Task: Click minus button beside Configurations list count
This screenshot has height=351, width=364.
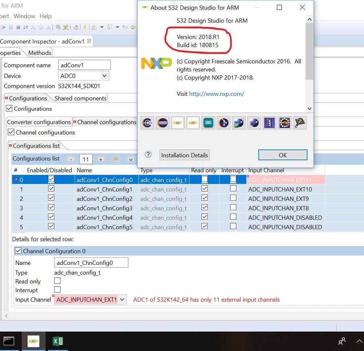Action: [71, 159]
